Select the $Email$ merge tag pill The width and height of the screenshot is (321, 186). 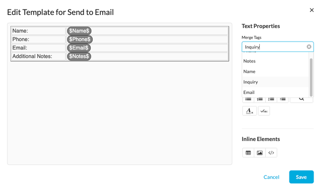(x=79, y=48)
